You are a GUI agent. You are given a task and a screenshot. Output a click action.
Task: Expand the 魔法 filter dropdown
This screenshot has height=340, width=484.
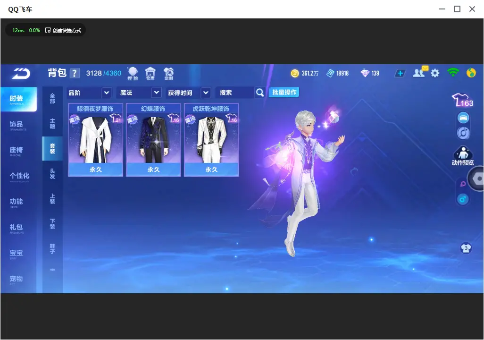139,93
